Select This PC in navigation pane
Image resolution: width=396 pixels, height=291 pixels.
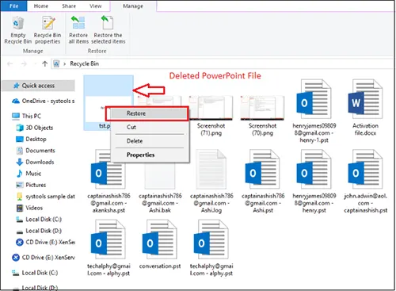pyautogui.click(x=26, y=116)
